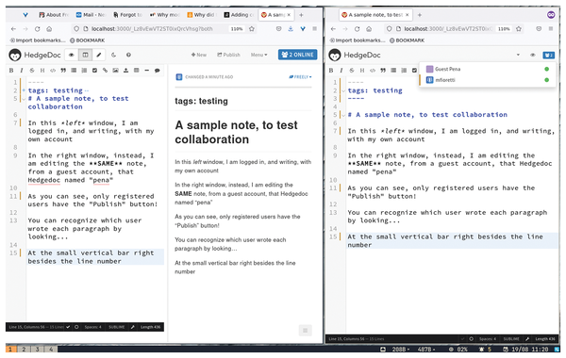Reload the page in left browser window
This screenshot has width=566, height=358.
37,29
